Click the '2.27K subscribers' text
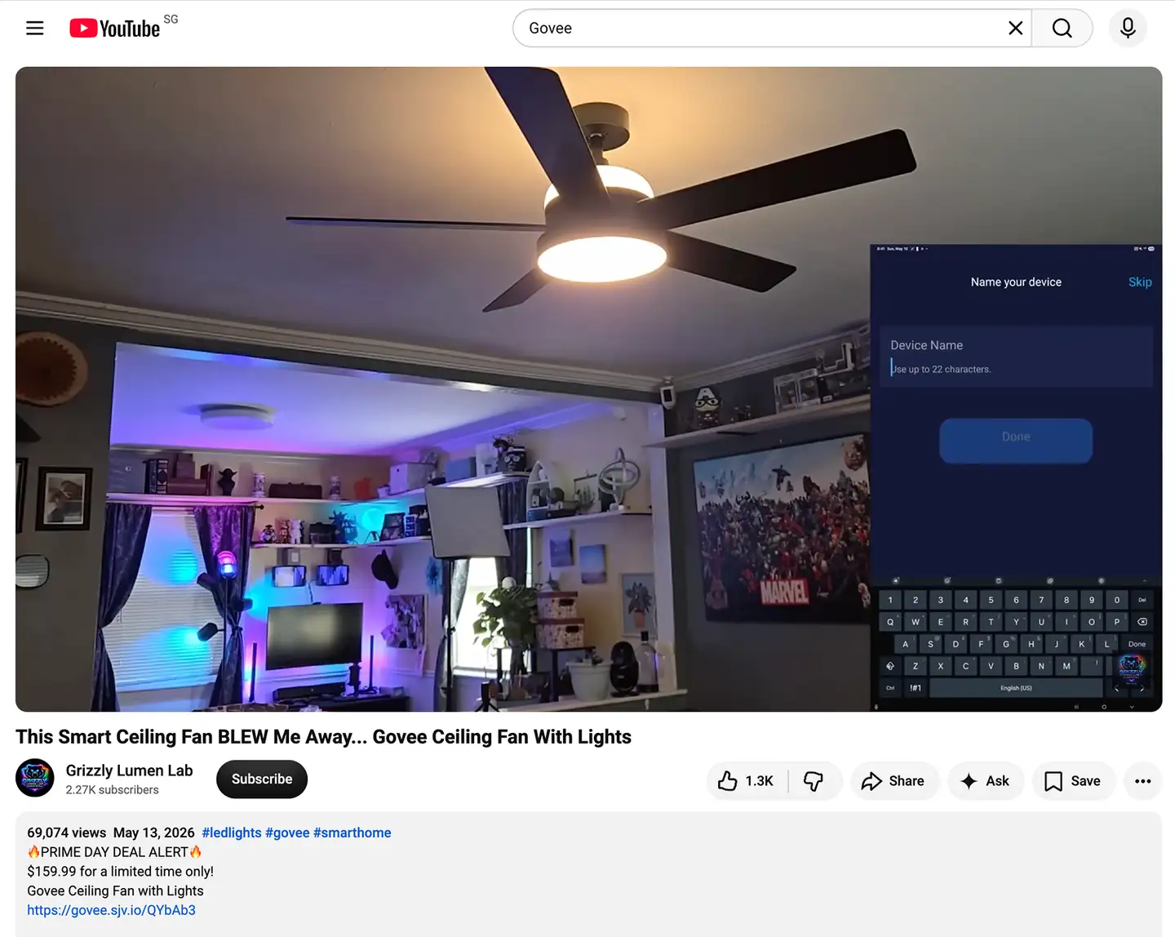1175x937 pixels. point(113,790)
